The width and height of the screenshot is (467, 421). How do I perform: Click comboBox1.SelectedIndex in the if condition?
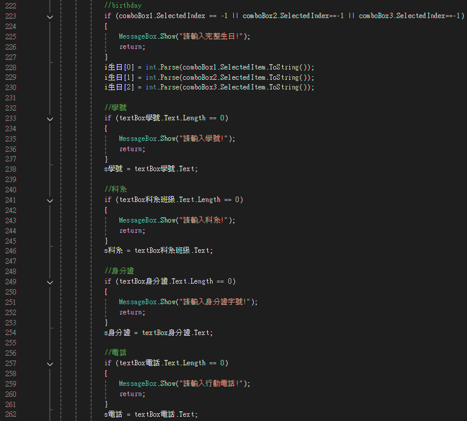pos(162,16)
